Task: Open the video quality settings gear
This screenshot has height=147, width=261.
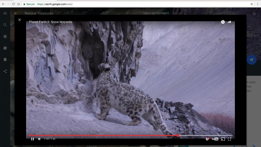Action: (x=207, y=139)
